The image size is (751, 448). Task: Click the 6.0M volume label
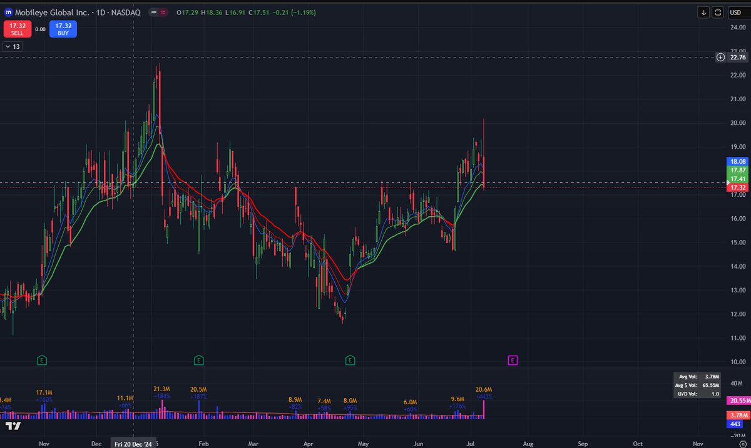410,402
